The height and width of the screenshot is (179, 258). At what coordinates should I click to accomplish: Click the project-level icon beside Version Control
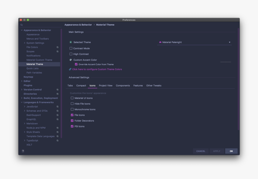coord(58,89)
